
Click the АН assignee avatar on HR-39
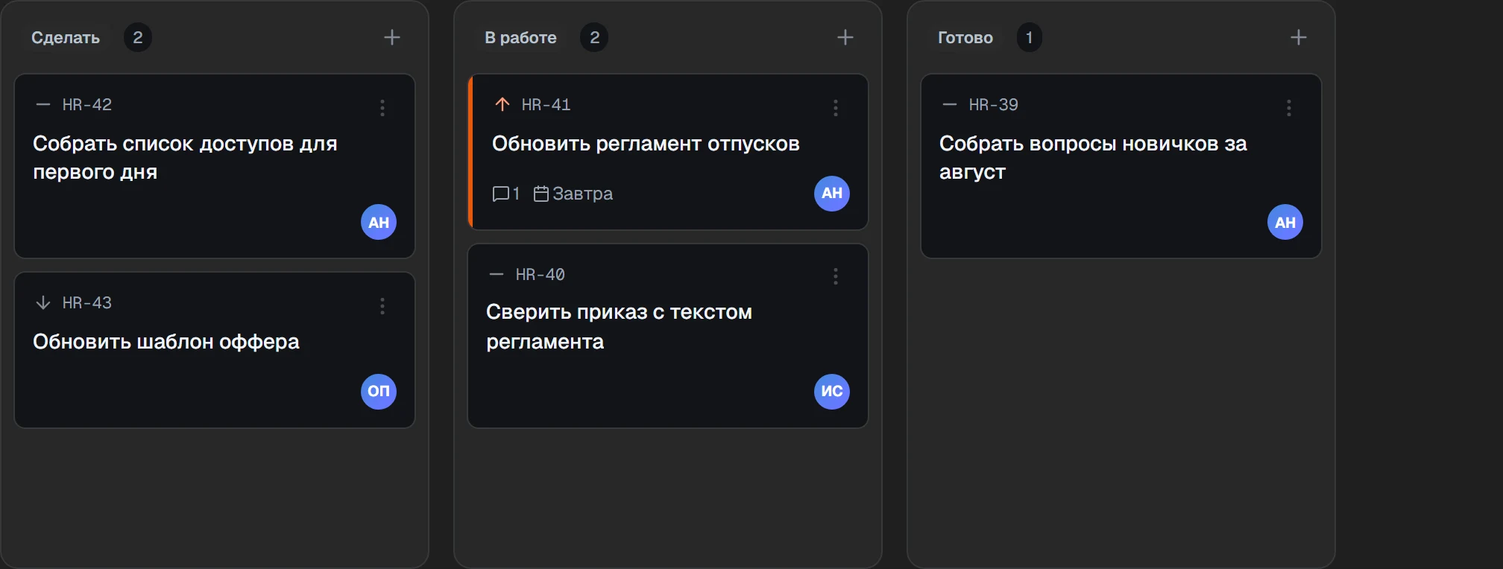[x=1285, y=222]
